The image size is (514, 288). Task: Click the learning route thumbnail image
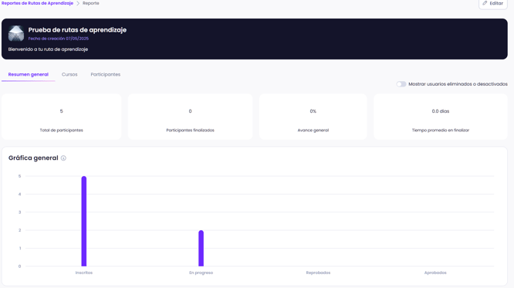(x=16, y=33)
